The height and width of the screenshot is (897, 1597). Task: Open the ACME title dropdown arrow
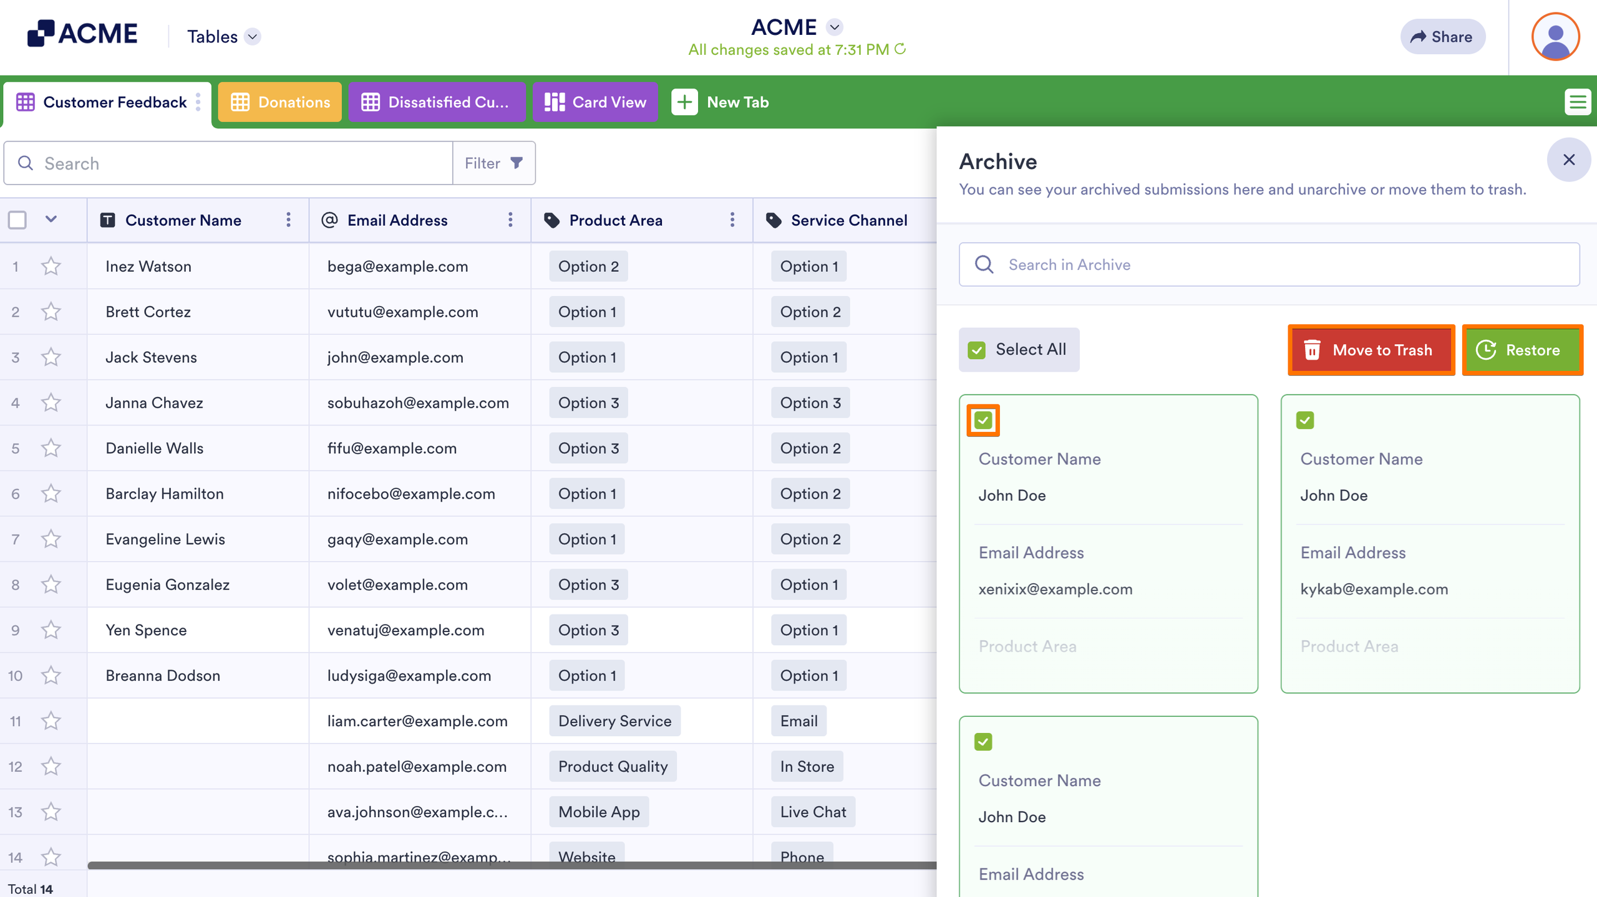click(x=834, y=27)
